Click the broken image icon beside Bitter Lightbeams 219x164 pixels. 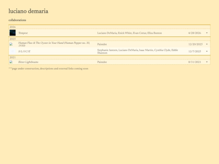click(x=11, y=62)
